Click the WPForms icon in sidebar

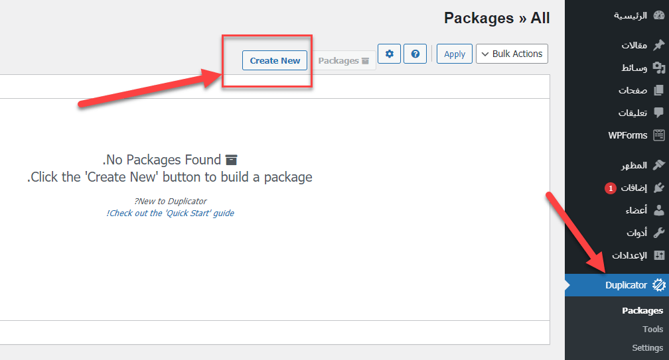click(658, 135)
